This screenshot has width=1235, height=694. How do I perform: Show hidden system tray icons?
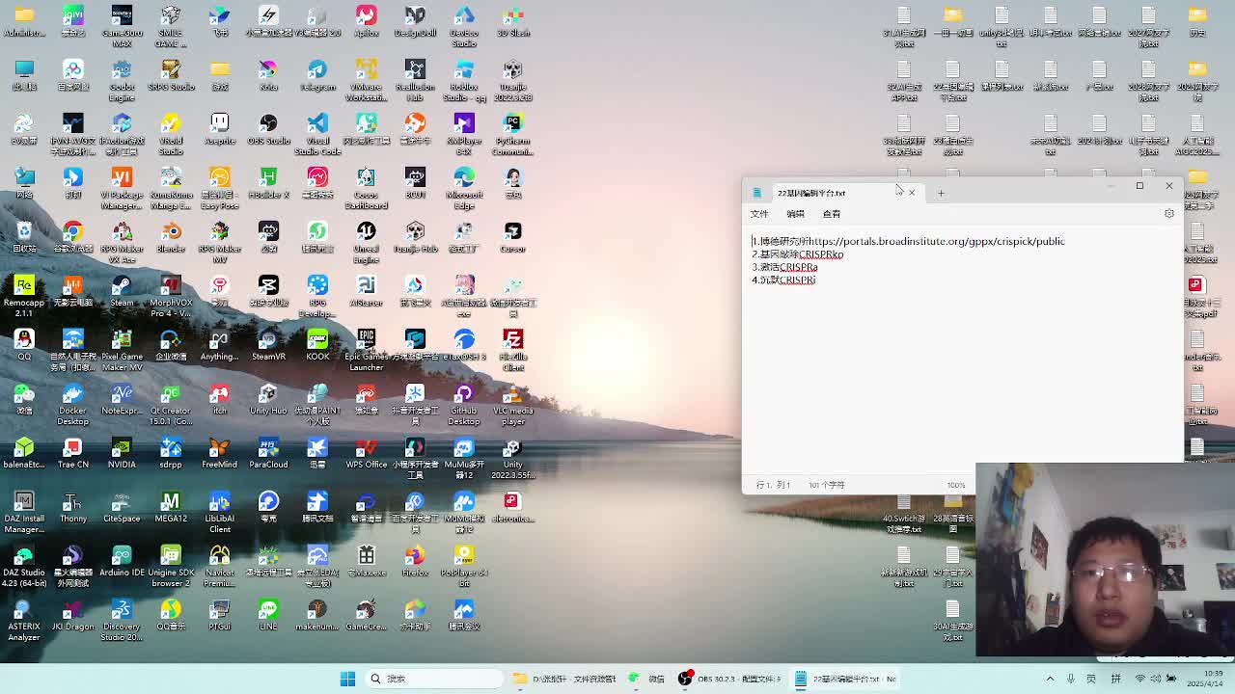1050,679
